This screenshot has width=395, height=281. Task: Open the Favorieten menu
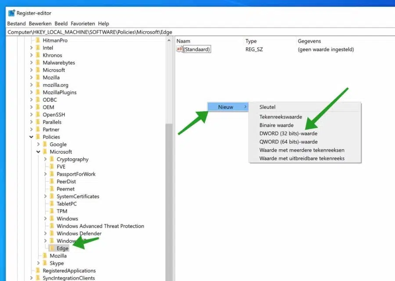click(83, 24)
